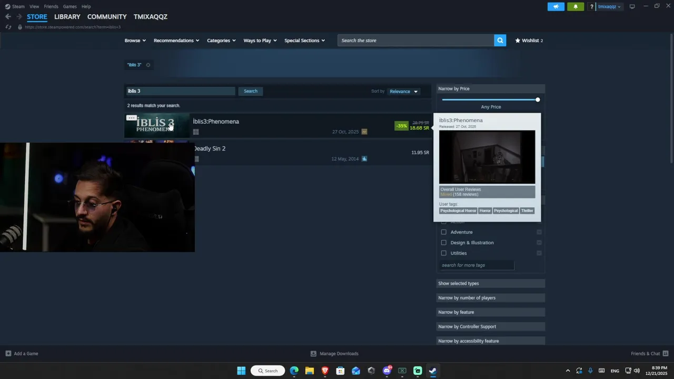Check the Design & Illustration tag checkbox
The image size is (674, 379).
click(443, 243)
